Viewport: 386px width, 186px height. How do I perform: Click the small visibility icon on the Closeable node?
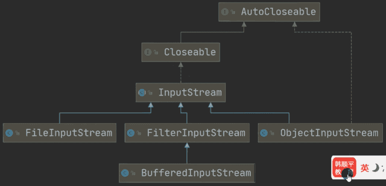click(156, 52)
